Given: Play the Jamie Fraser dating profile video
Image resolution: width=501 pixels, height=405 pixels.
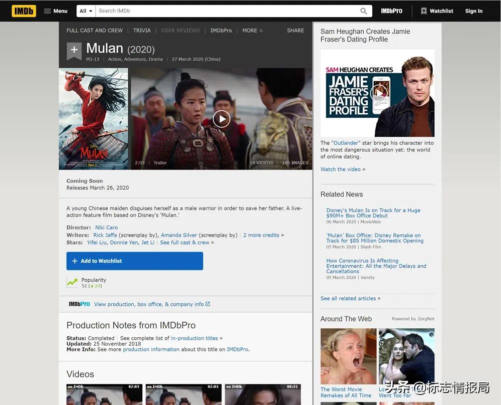Looking at the screenshot, I should pyautogui.click(x=380, y=93).
